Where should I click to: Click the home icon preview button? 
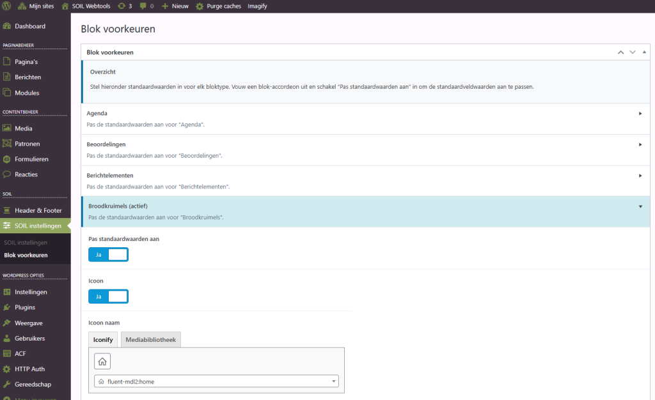102,362
